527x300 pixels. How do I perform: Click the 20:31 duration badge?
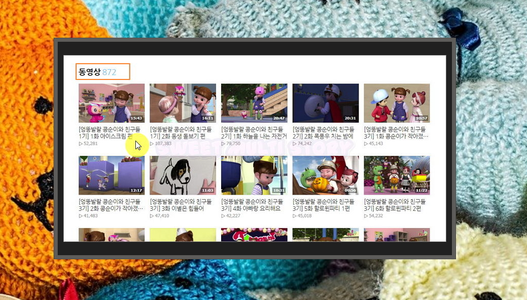(350, 118)
